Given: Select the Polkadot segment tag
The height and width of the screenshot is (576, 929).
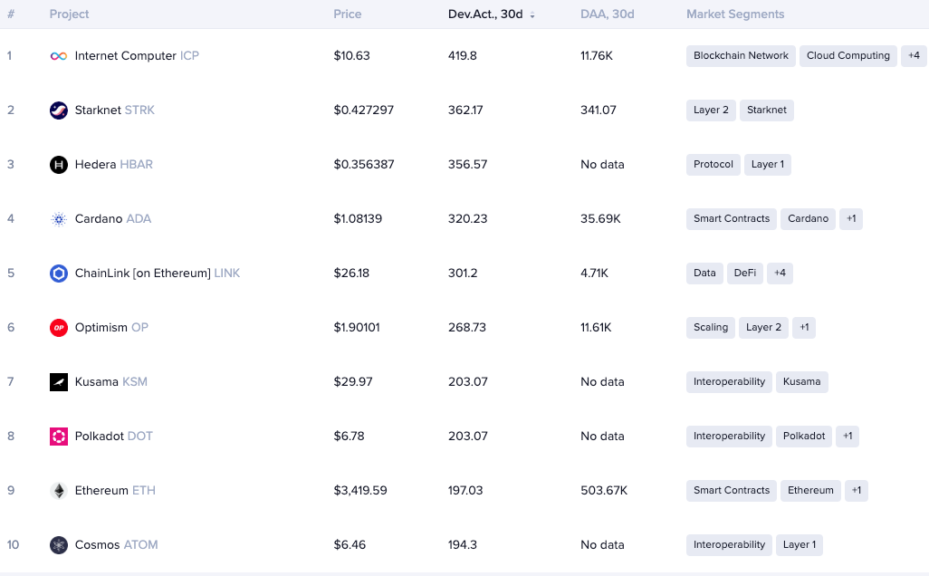Looking at the screenshot, I should tap(804, 437).
